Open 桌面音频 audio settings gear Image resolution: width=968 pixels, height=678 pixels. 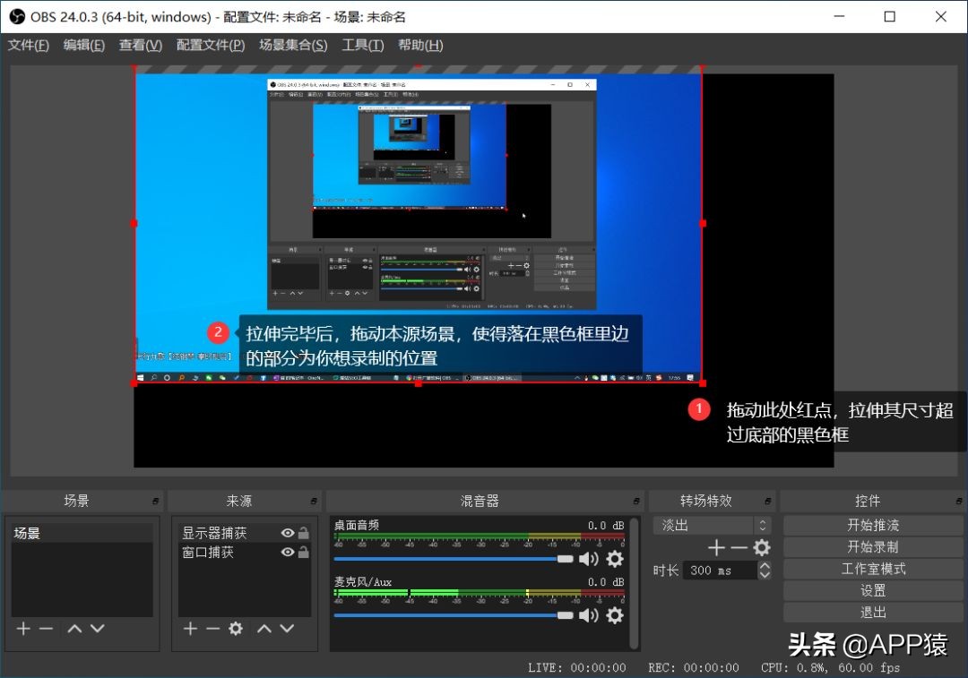coord(615,558)
